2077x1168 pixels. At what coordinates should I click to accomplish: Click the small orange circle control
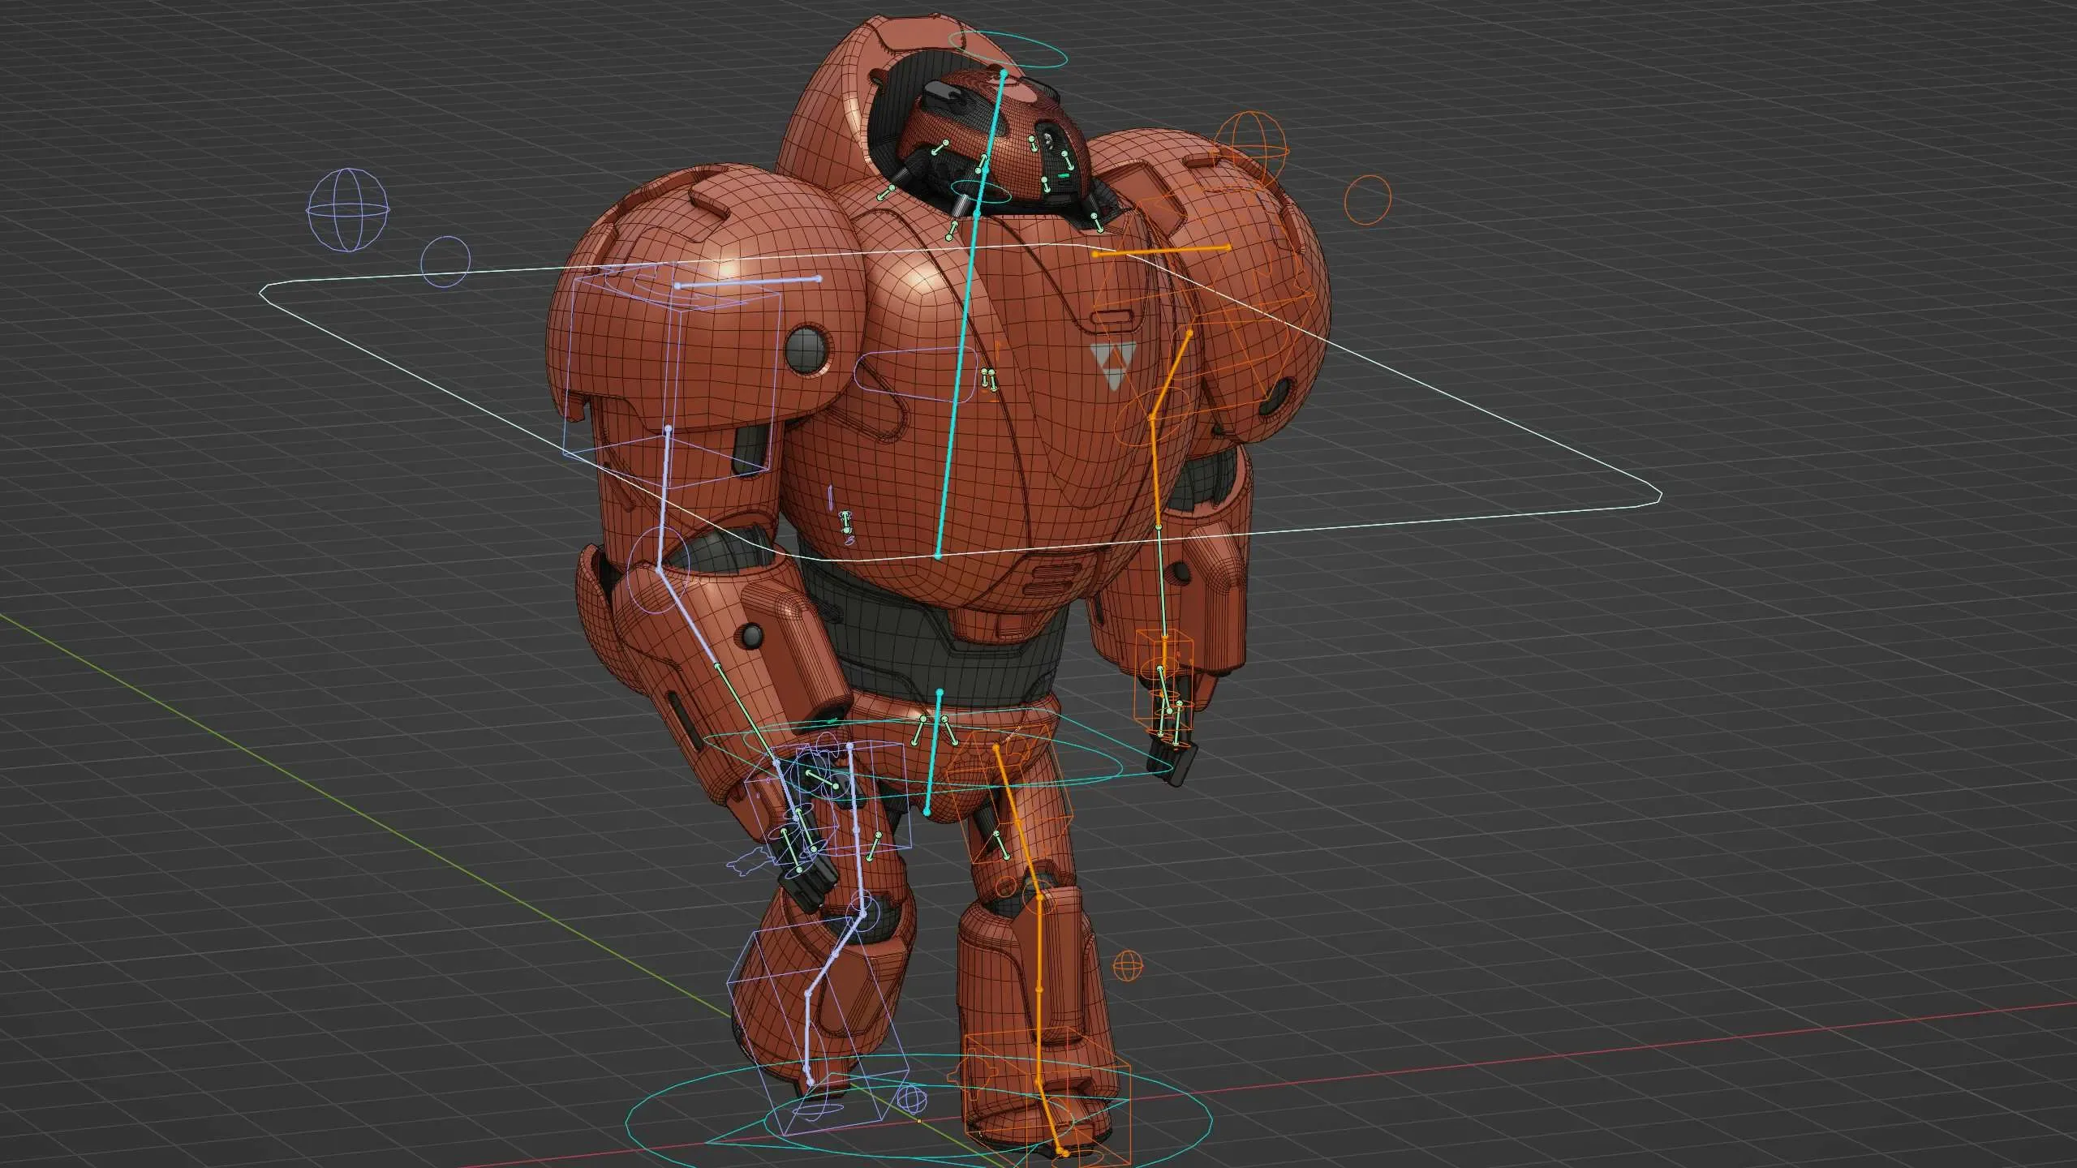point(1368,200)
